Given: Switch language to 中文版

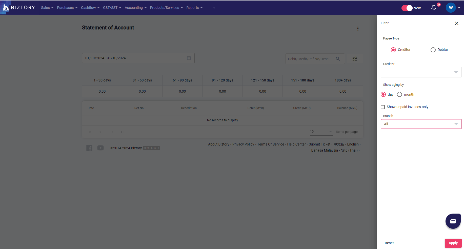Looking at the screenshot, I should (339, 144).
